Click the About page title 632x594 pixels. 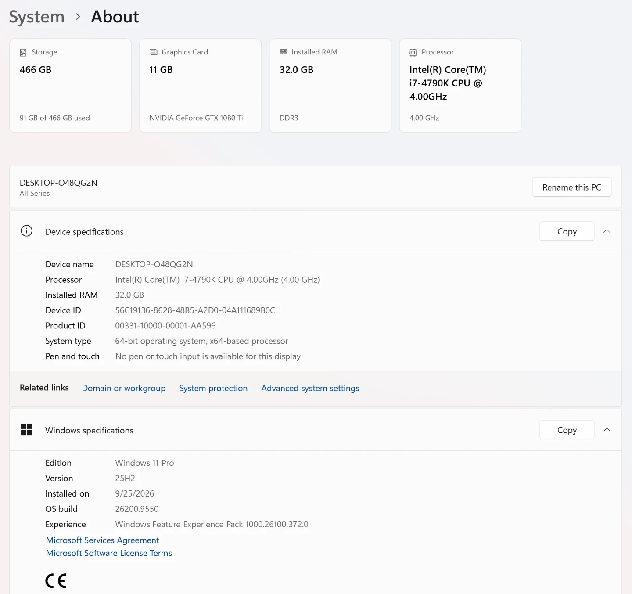115,17
